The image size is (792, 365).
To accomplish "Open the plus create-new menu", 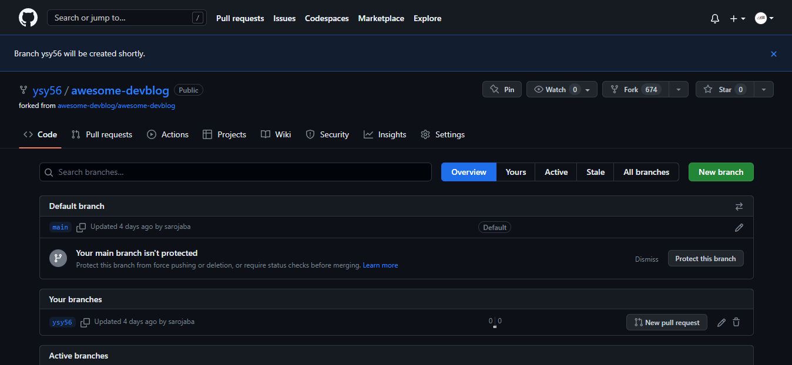I will click(737, 18).
